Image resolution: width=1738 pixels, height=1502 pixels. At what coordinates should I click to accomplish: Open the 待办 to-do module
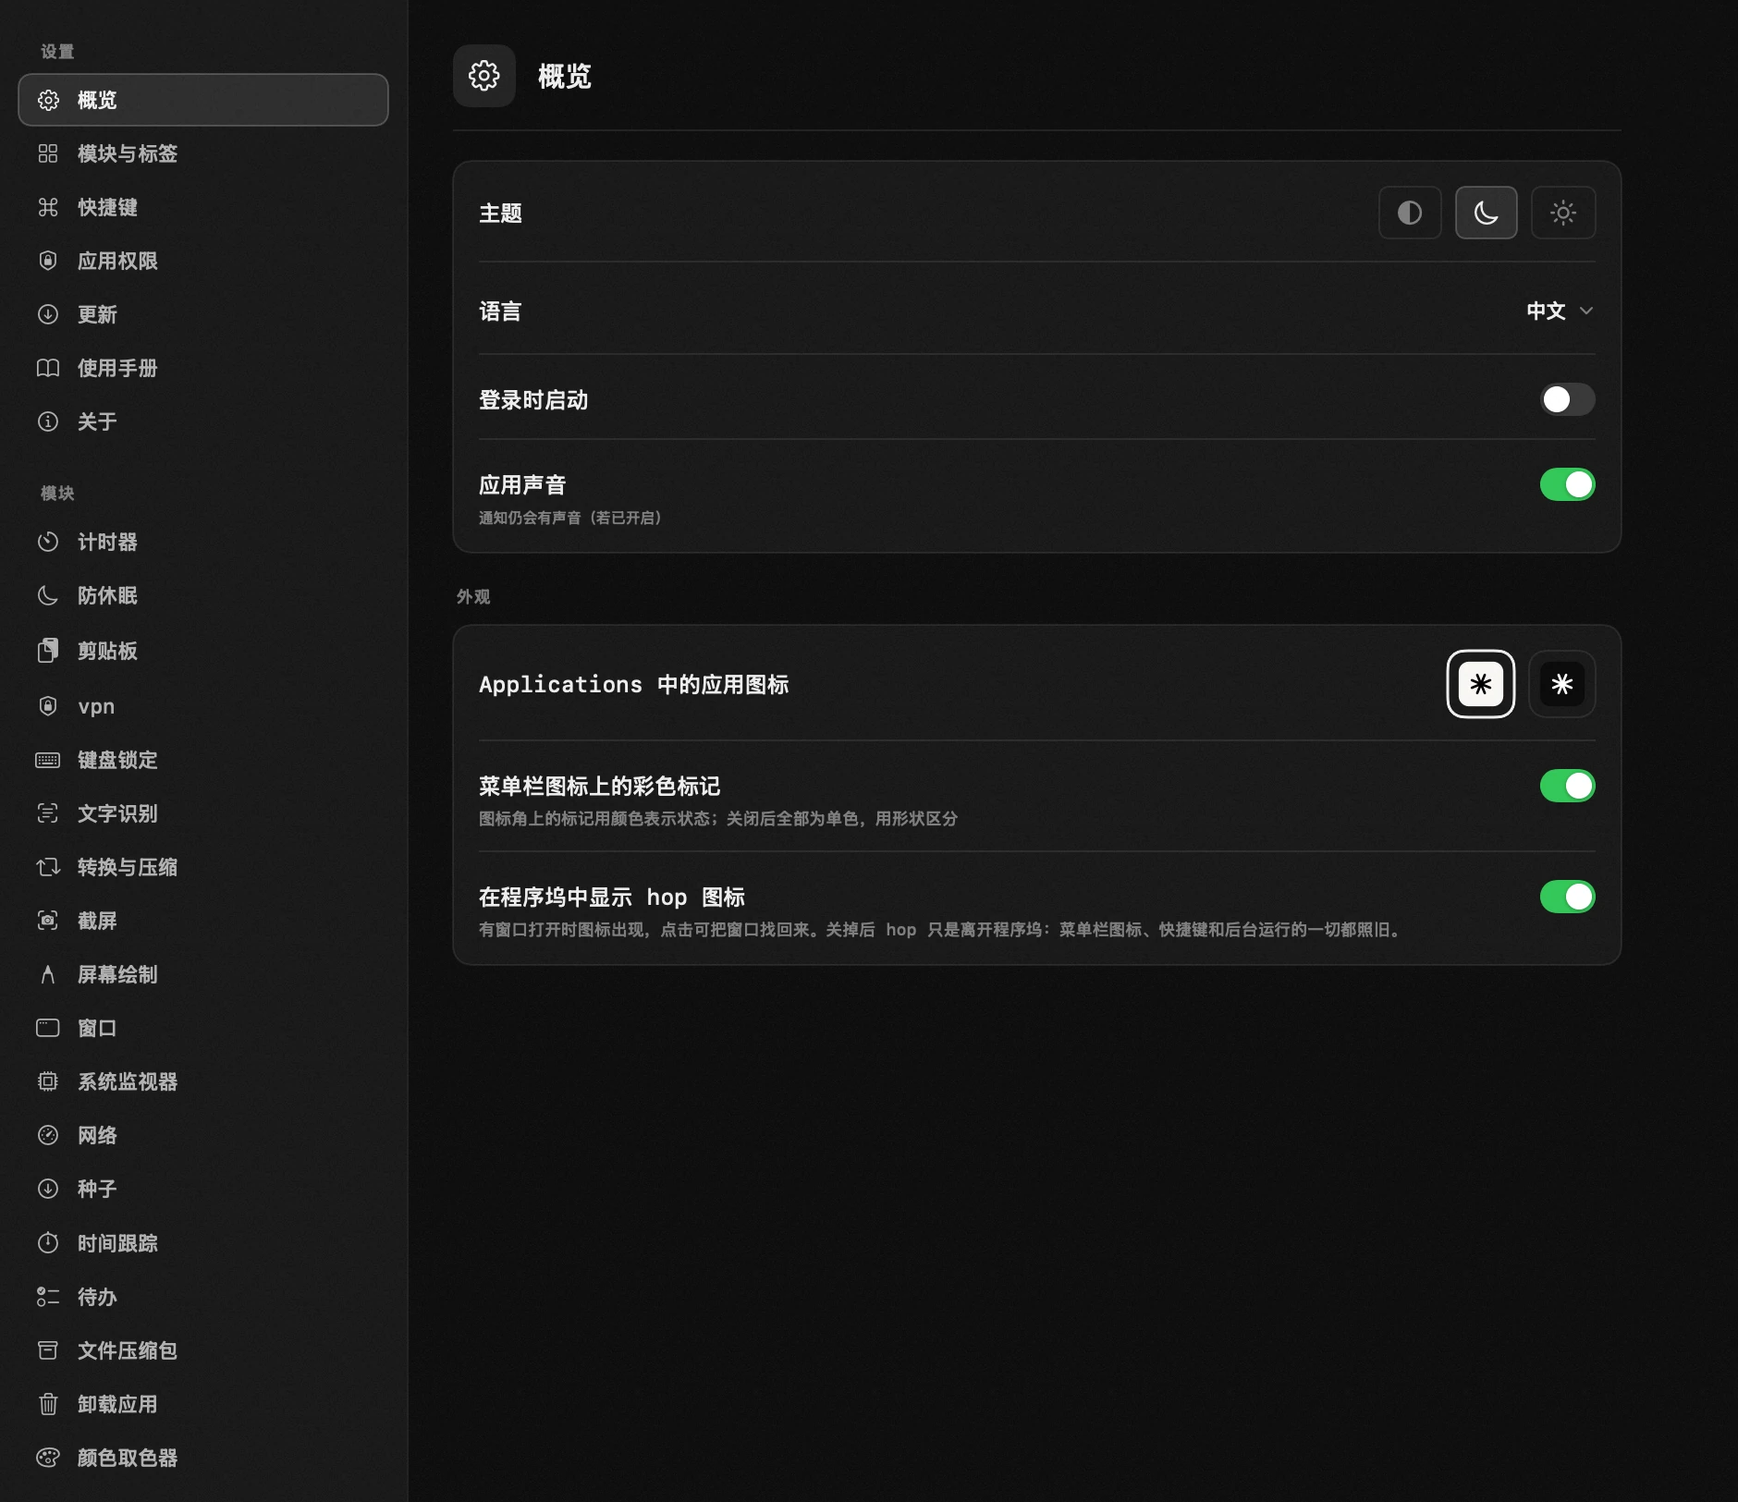[203, 1297]
